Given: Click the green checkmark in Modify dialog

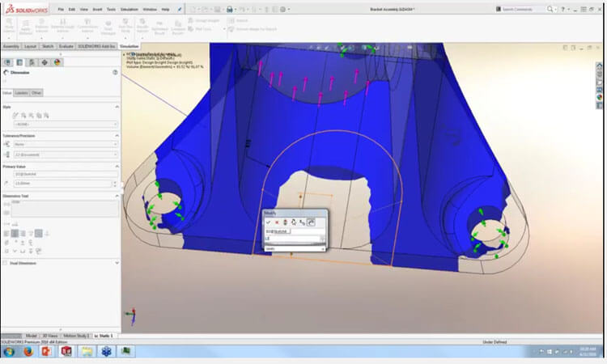Looking at the screenshot, I should point(269,222).
